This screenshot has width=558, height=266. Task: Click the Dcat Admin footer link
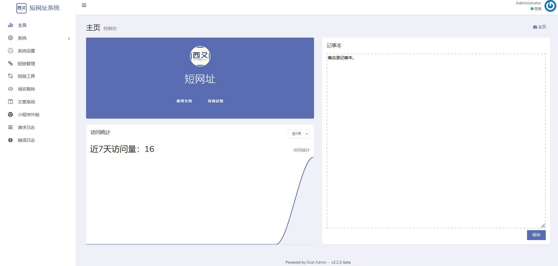pos(316,262)
